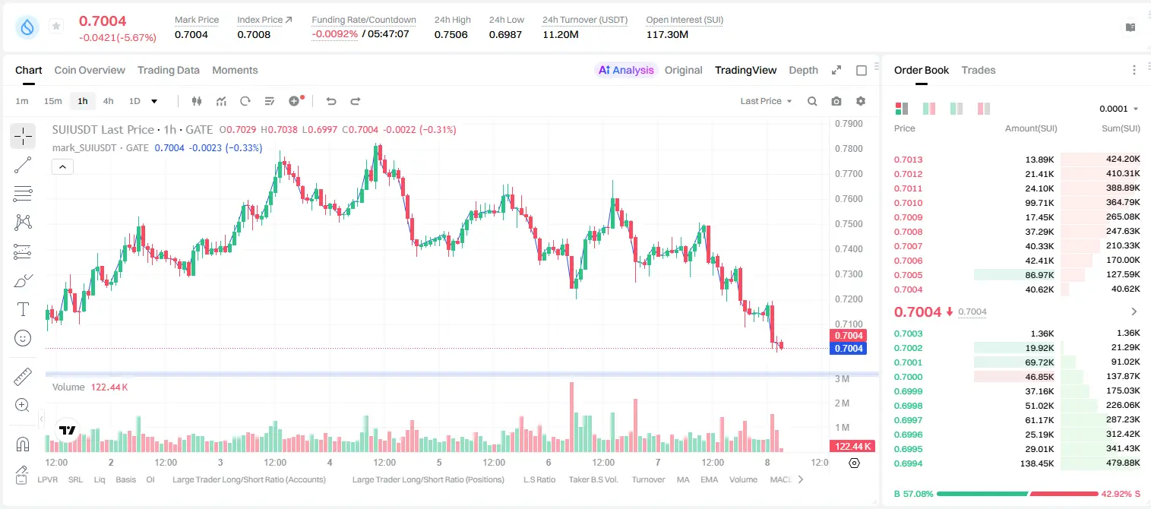
Task: Open the 1D timeframe dropdown arrow
Action: [x=154, y=101]
